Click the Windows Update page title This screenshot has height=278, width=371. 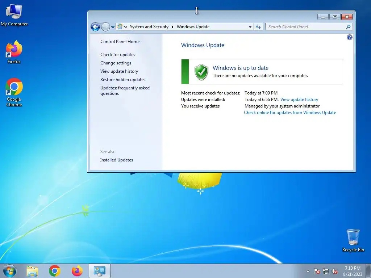point(203,45)
